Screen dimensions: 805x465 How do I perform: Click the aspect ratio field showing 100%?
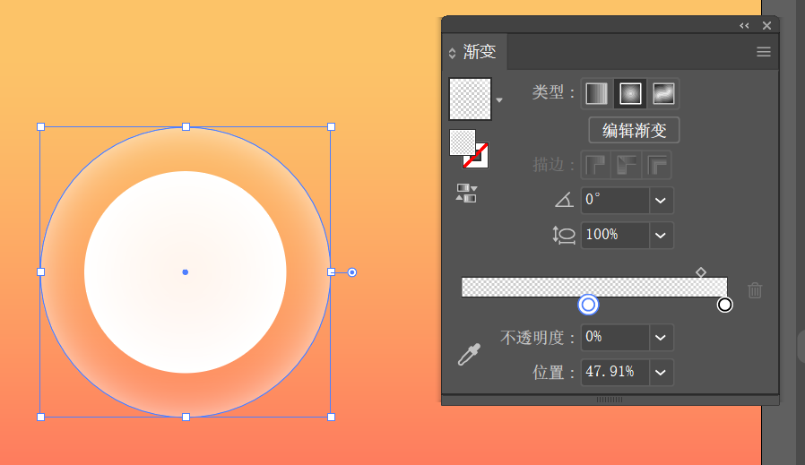pos(615,235)
